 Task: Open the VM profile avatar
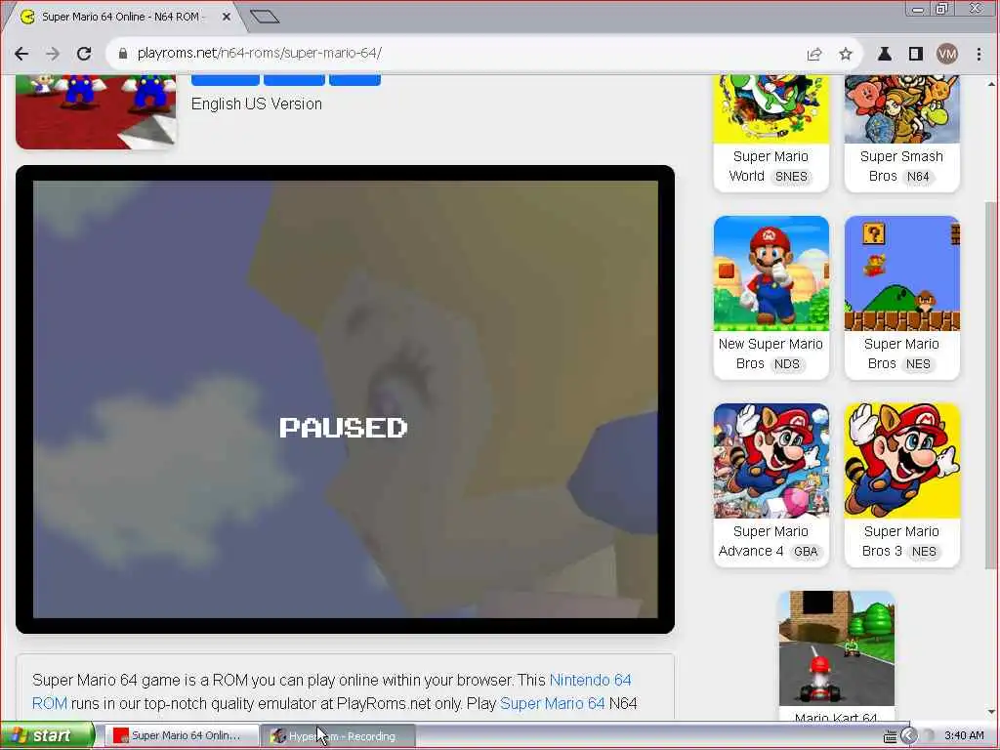point(947,55)
